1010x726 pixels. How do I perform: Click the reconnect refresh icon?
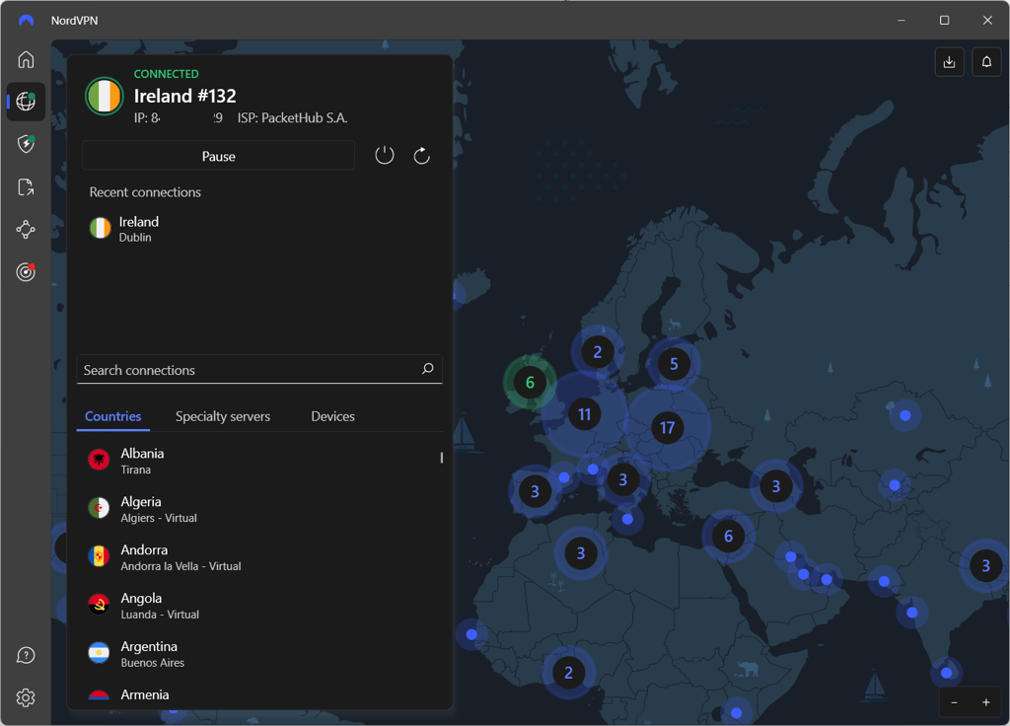421,155
